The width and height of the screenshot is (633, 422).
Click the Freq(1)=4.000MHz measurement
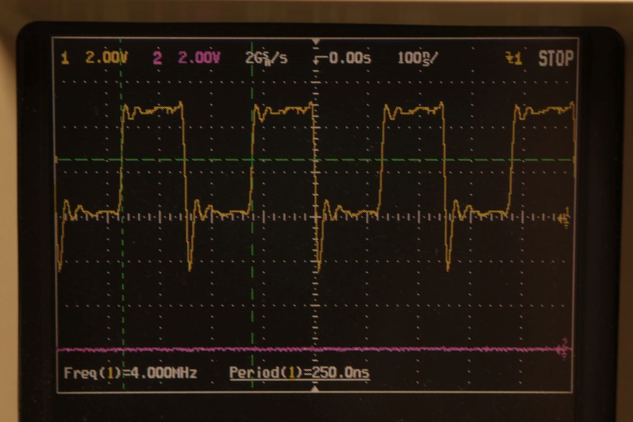[130, 373]
